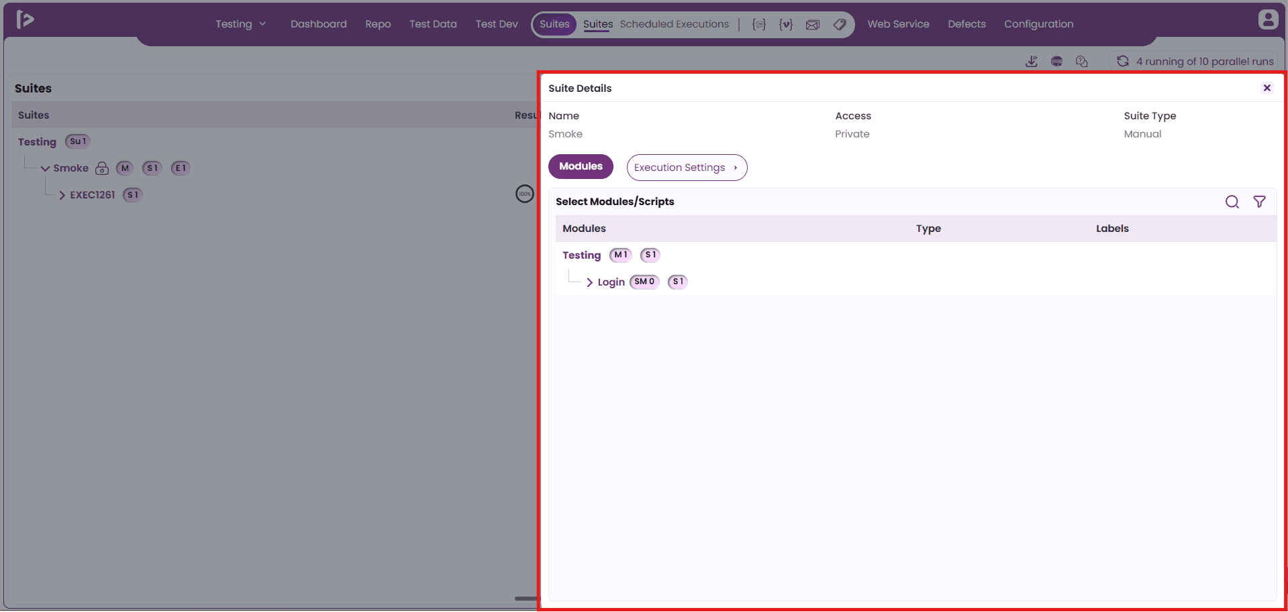Open the user profile avatar menu
1288x612 pixels.
pos(1268,19)
